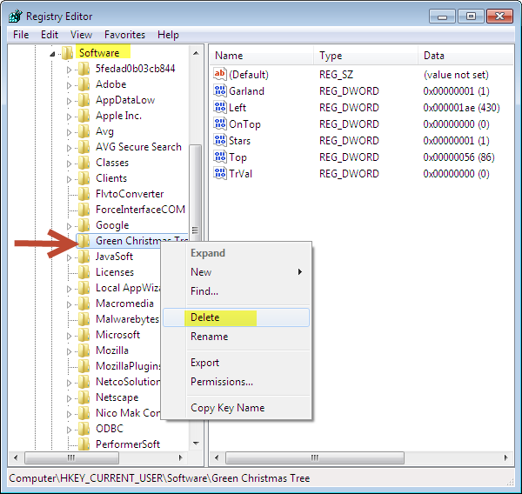Click the values pane horizontal scrollbar thumb
Screen dimensions: 522x494
315,457
